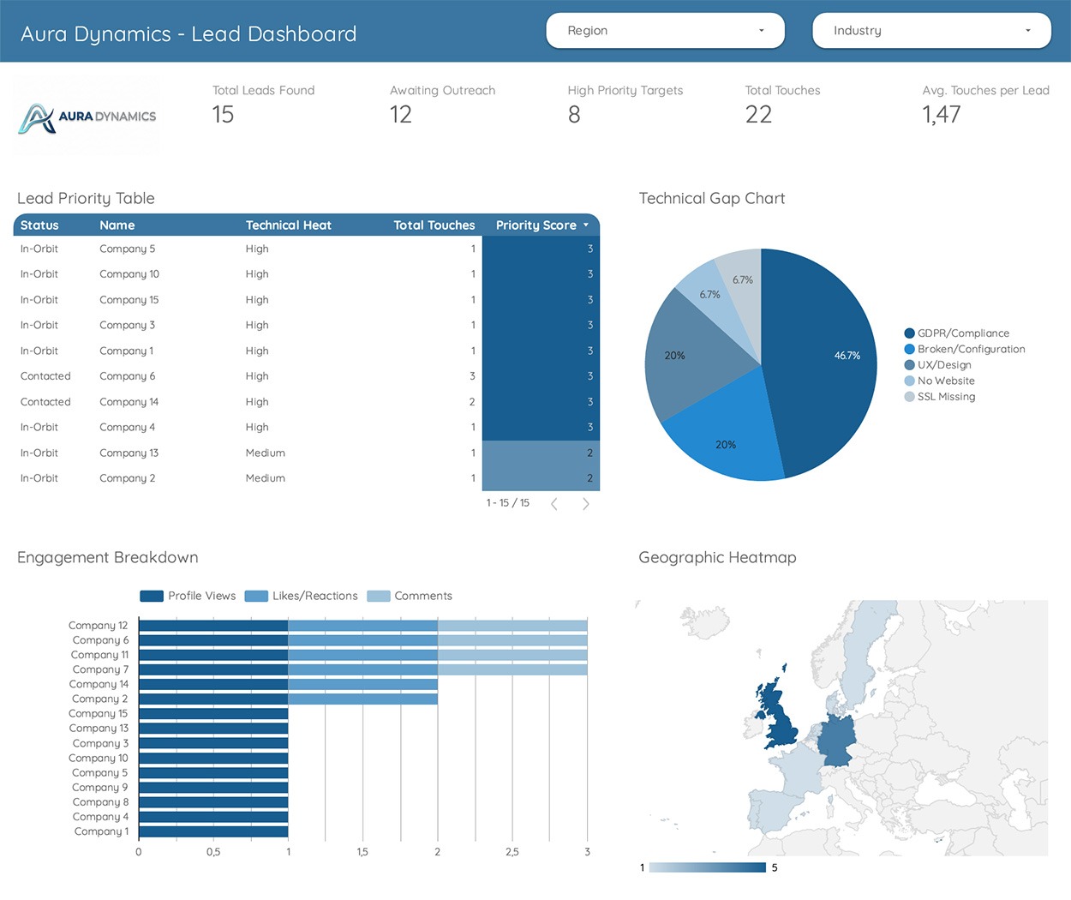Screen dimensions: 1071x900
Task: Click SSL Missing legend marker
Action: 909,397
